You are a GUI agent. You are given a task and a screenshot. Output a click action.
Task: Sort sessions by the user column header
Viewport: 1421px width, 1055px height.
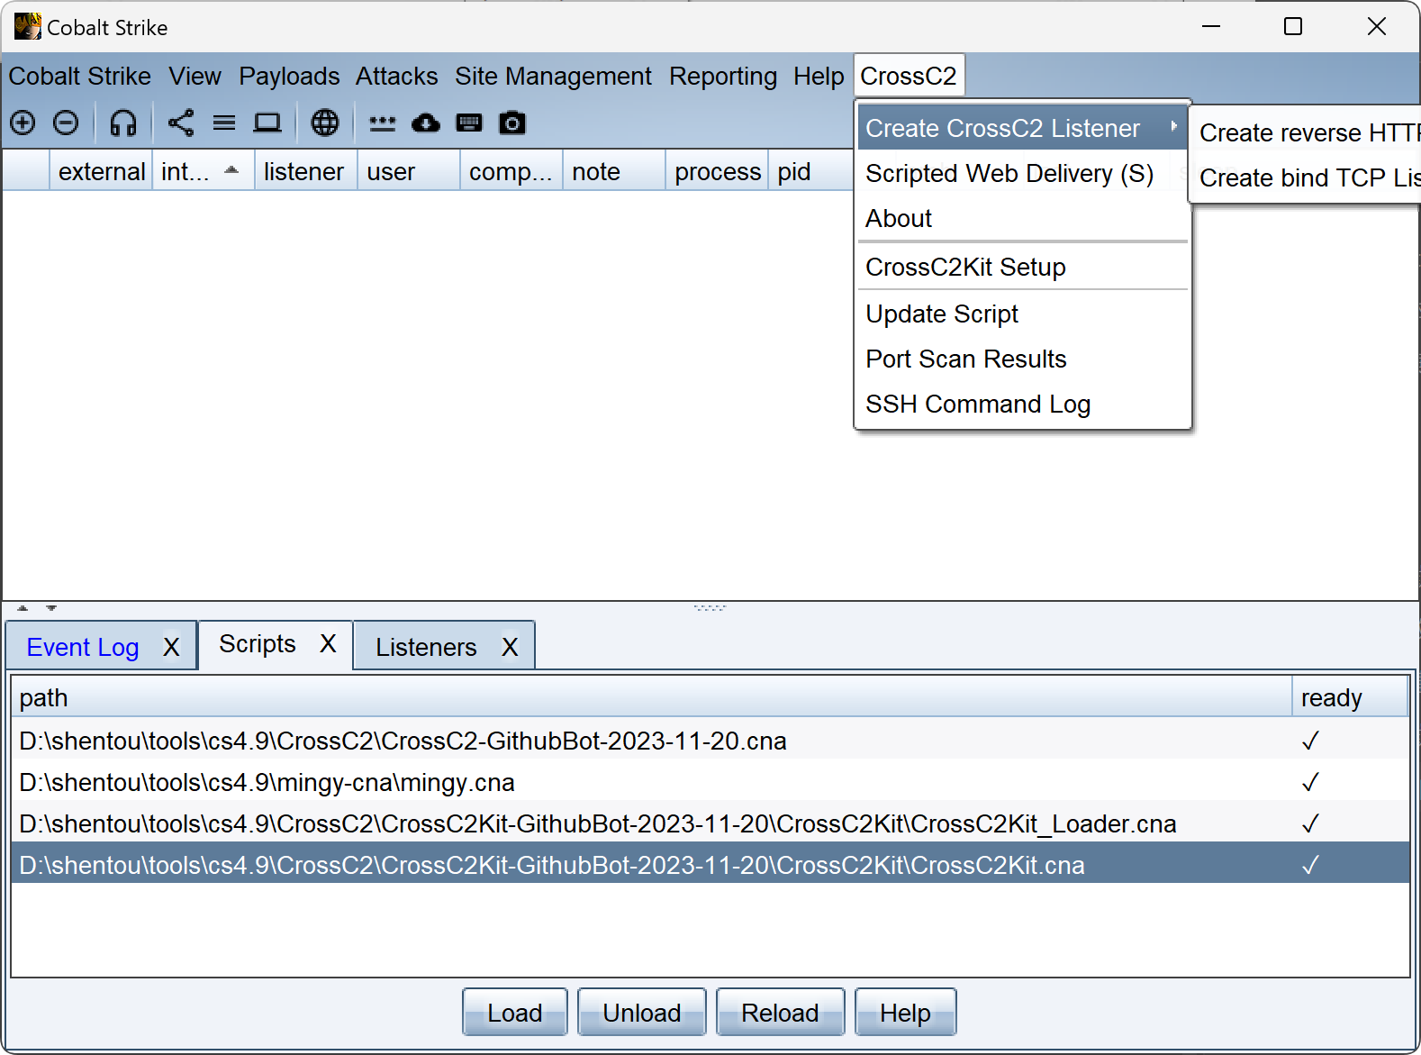[409, 171]
